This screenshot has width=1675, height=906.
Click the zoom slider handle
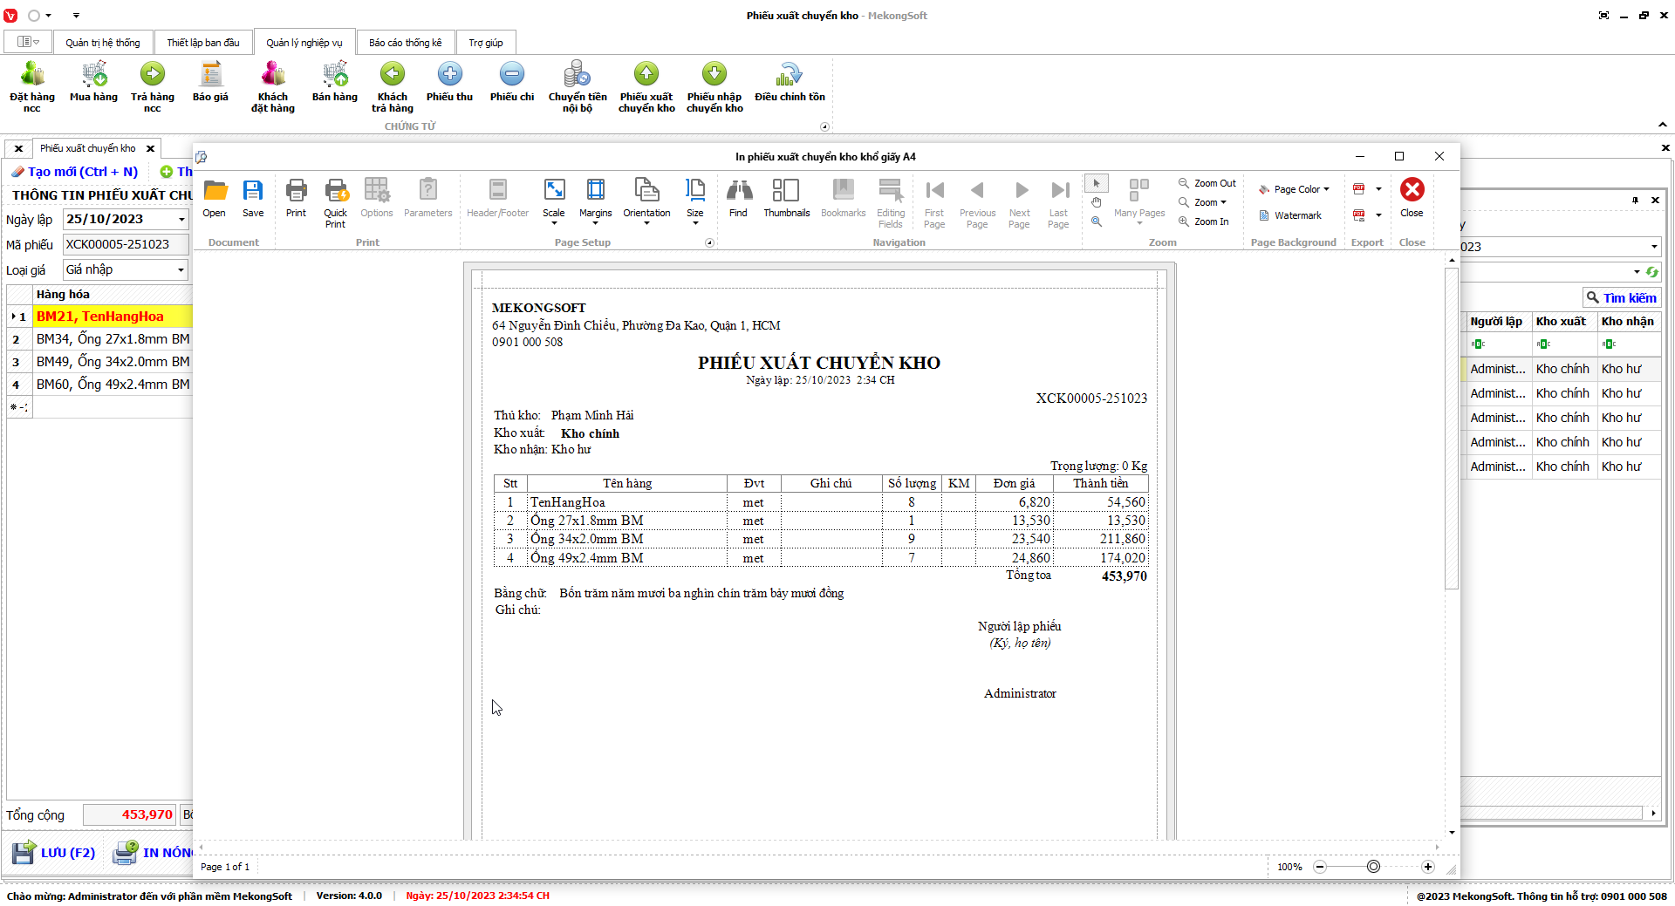[x=1373, y=867]
